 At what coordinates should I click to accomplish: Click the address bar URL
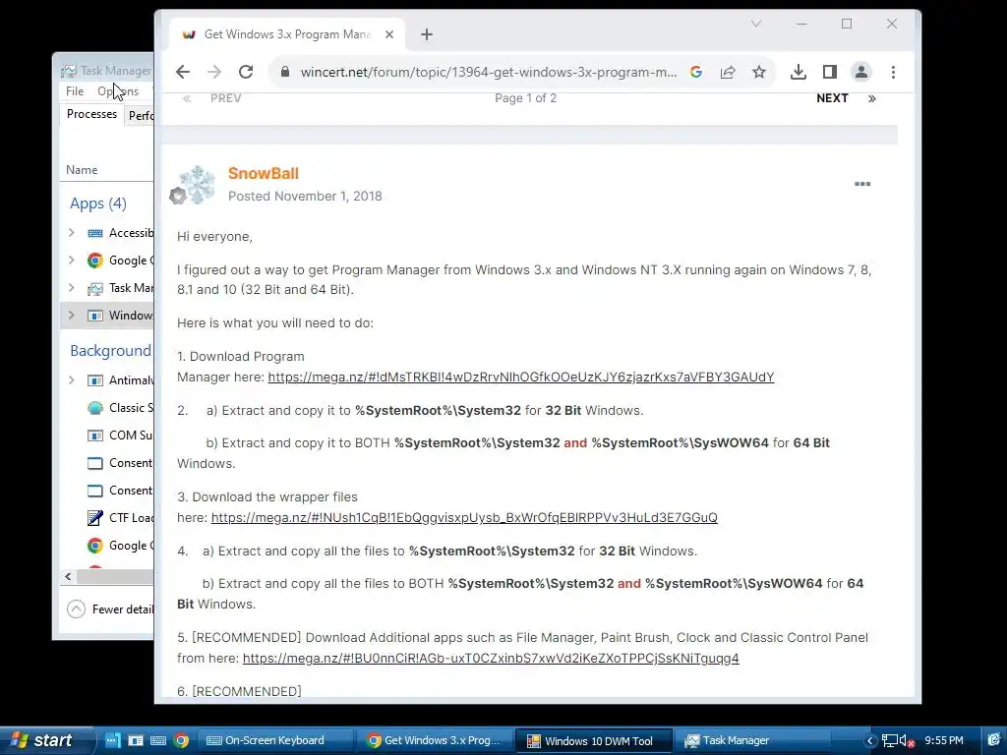point(488,72)
